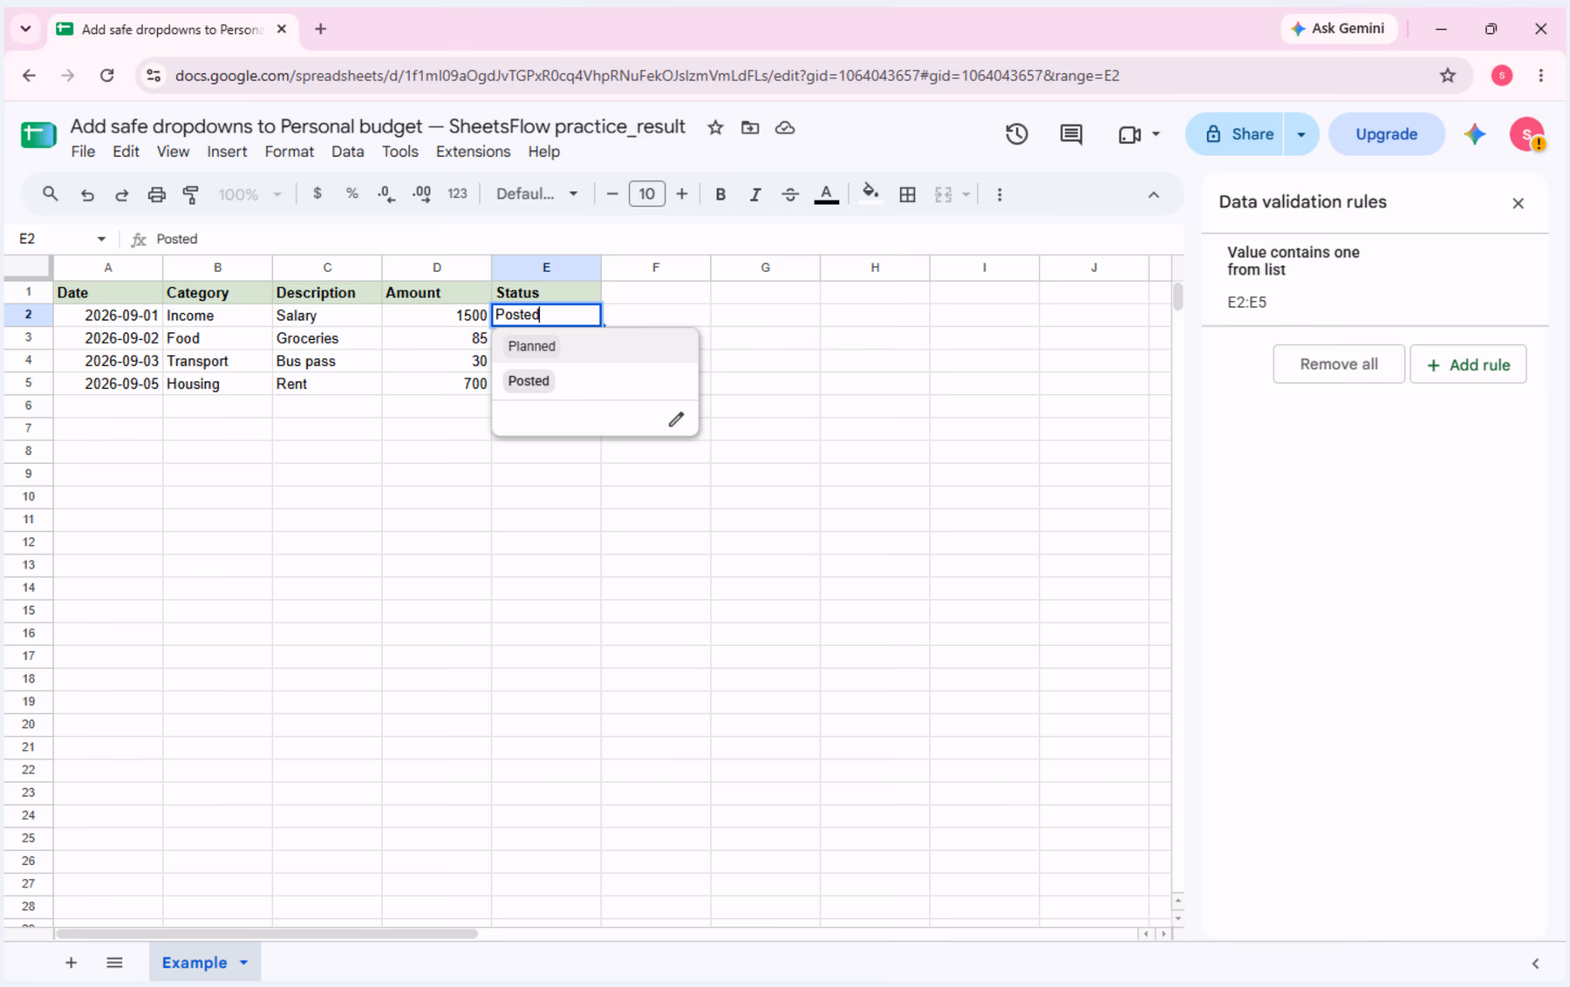Open version history clock icon
Image resolution: width=1570 pixels, height=987 pixels.
[x=1017, y=134]
